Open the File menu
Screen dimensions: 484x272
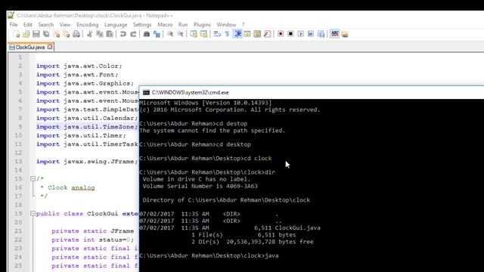(14, 25)
